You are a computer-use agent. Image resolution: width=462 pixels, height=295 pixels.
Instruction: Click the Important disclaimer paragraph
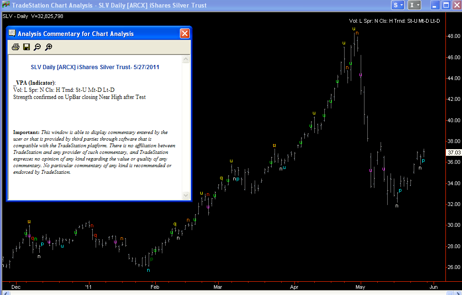(x=94, y=152)
